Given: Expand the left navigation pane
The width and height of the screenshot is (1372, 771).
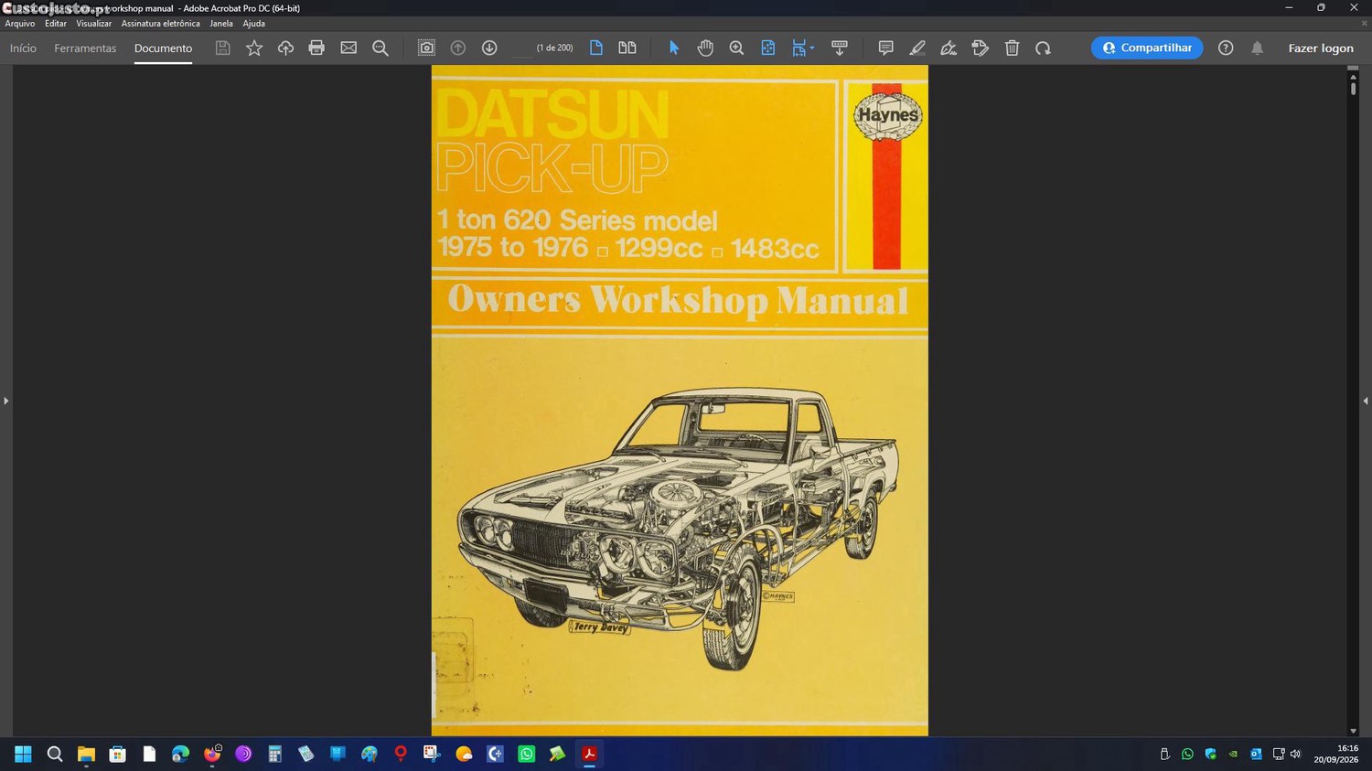Looking at the screenshot, I should click(x=5, y=401).
